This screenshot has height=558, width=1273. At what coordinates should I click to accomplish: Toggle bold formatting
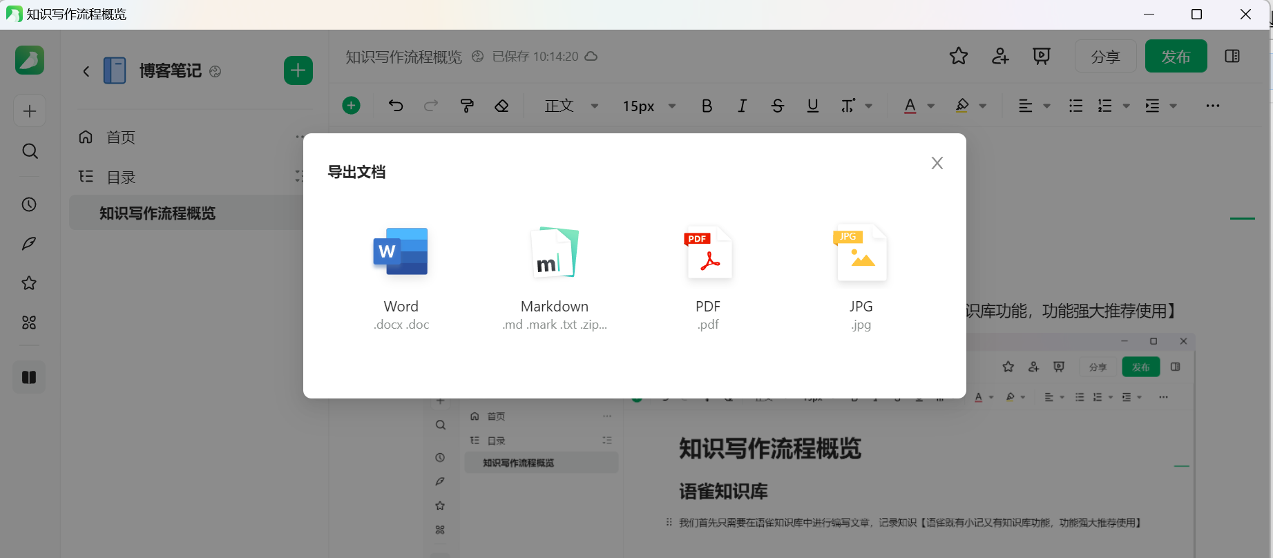(x=707, y=106)
